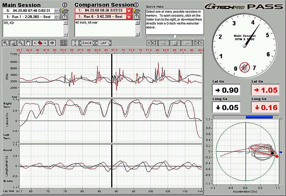Select the zoom out magnifier tool
The image size is (286, 196).
pos(21,43)
